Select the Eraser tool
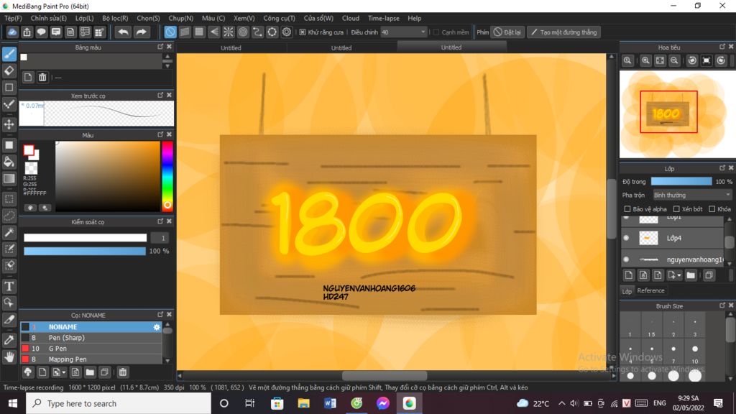 tap(9, 71)
